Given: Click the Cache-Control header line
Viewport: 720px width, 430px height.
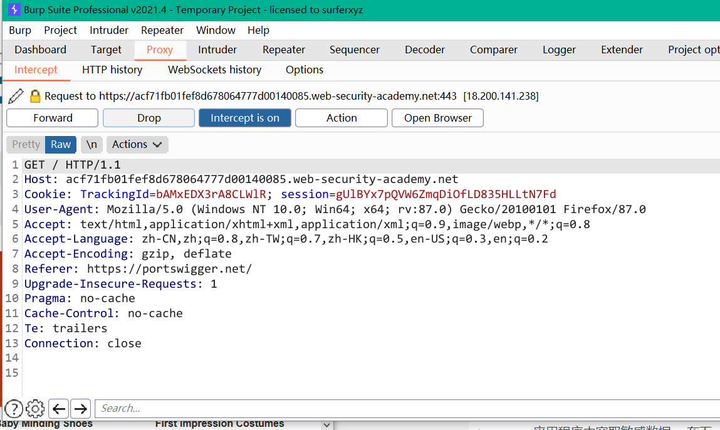Looking at the screenshot, I should [103, 313].
